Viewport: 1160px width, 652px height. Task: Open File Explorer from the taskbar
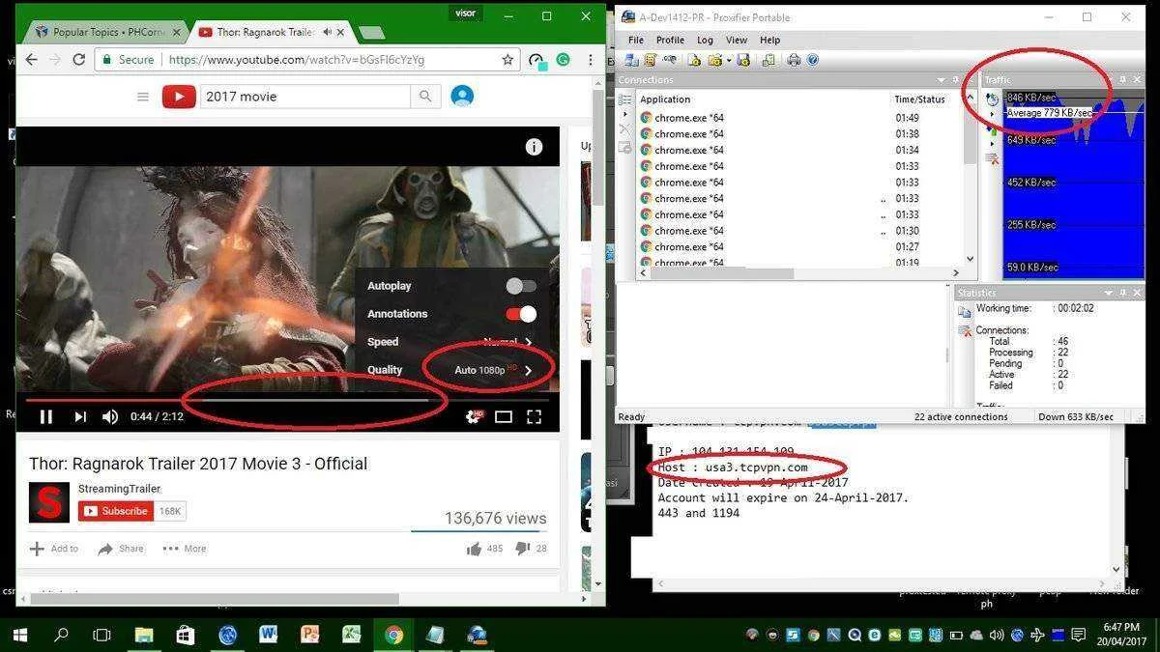(144, 635)
